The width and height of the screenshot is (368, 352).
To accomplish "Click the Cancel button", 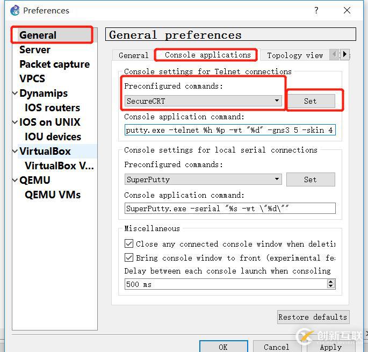I will pos(276,347).
